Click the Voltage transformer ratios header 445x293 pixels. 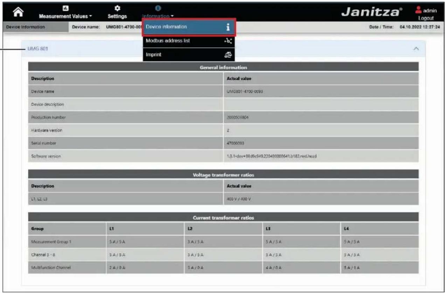223,175
